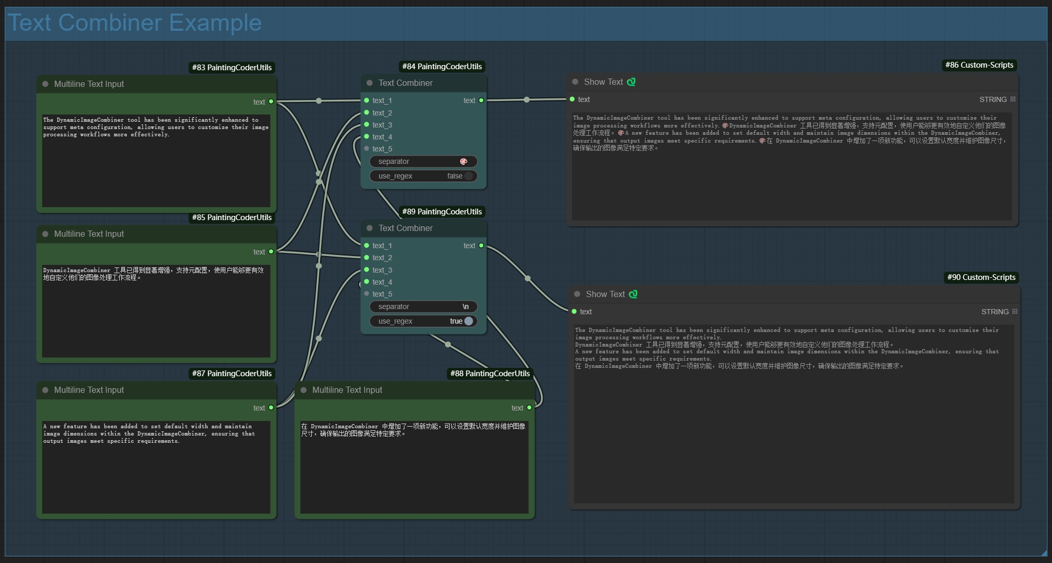
Task: Click text output port of combiner #89
Action: 481,246
